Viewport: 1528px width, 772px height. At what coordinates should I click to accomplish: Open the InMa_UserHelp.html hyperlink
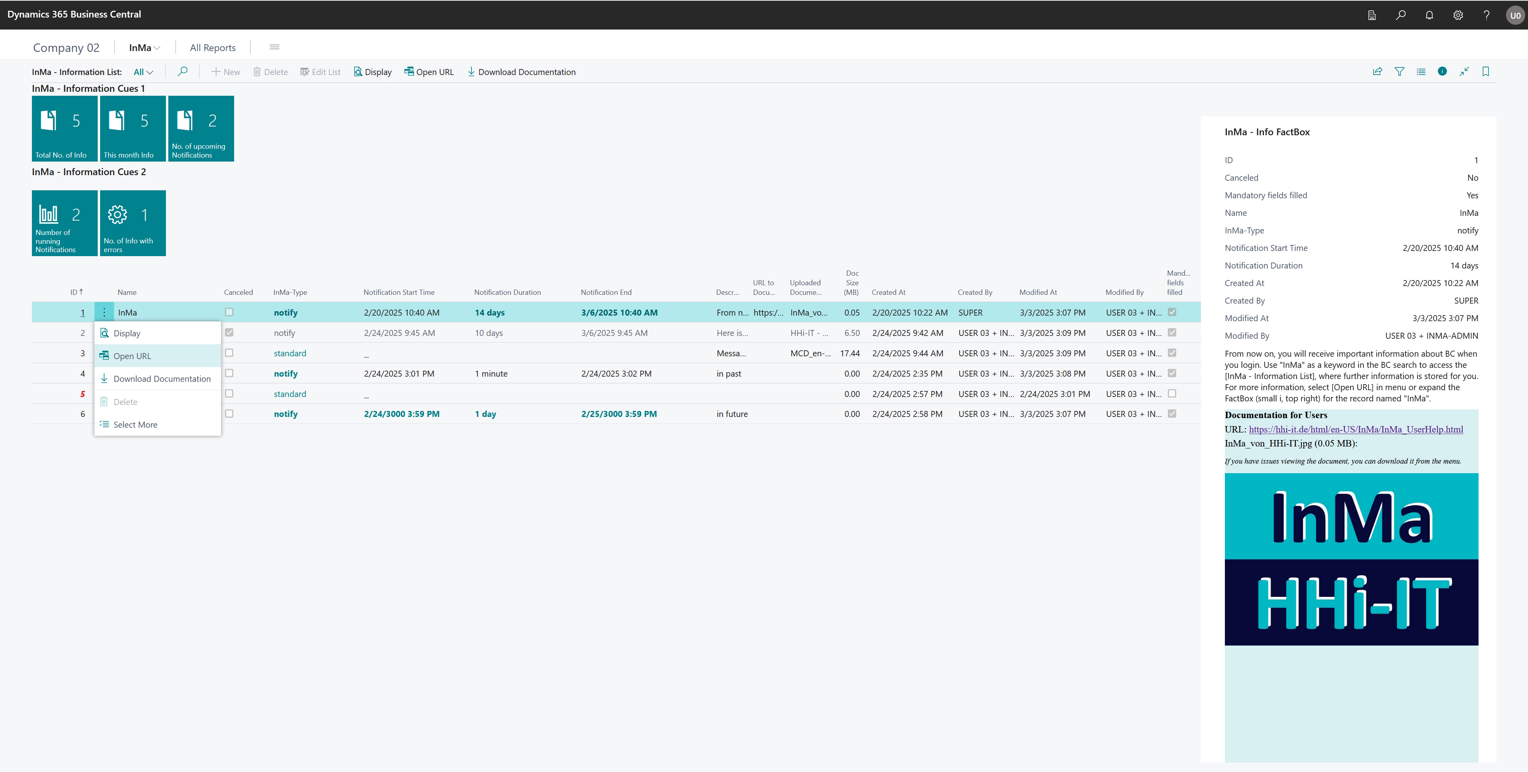[x=1355, y=429]
